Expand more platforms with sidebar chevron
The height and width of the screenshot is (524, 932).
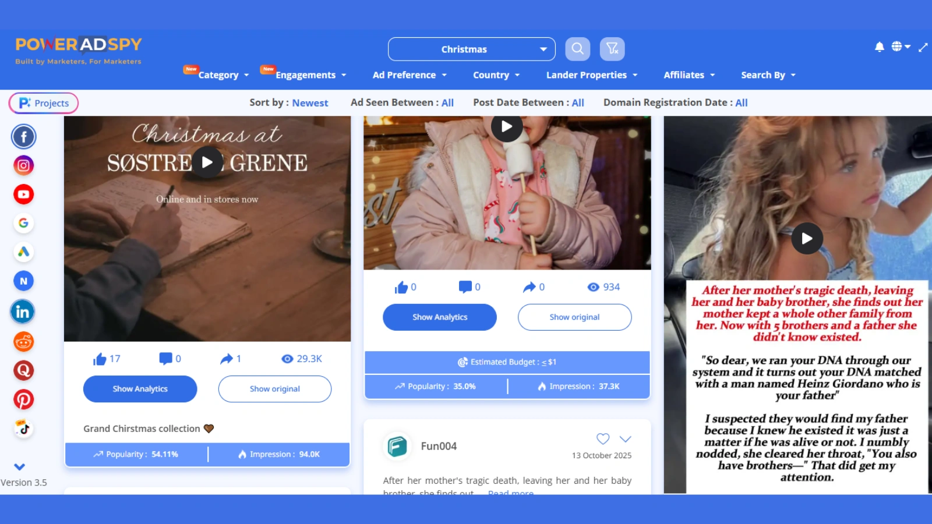tap(19, 466)
